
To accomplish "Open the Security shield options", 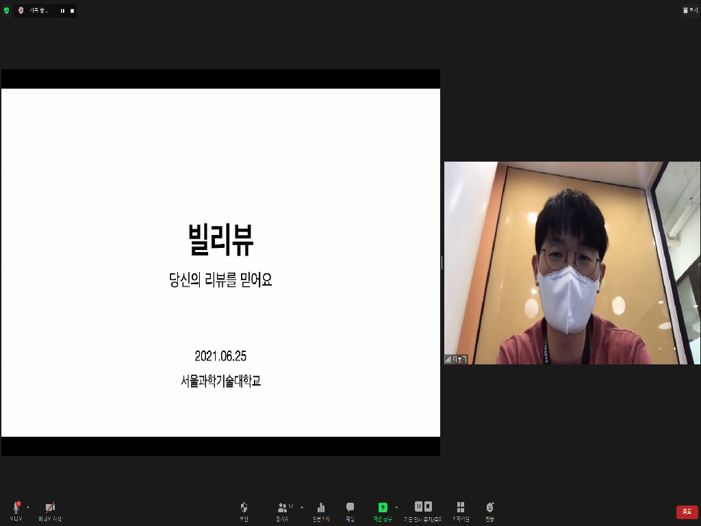I will tap(244, 511).
